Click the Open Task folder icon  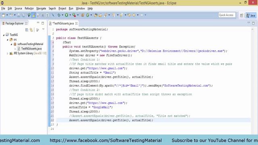(x=100, y=15)
